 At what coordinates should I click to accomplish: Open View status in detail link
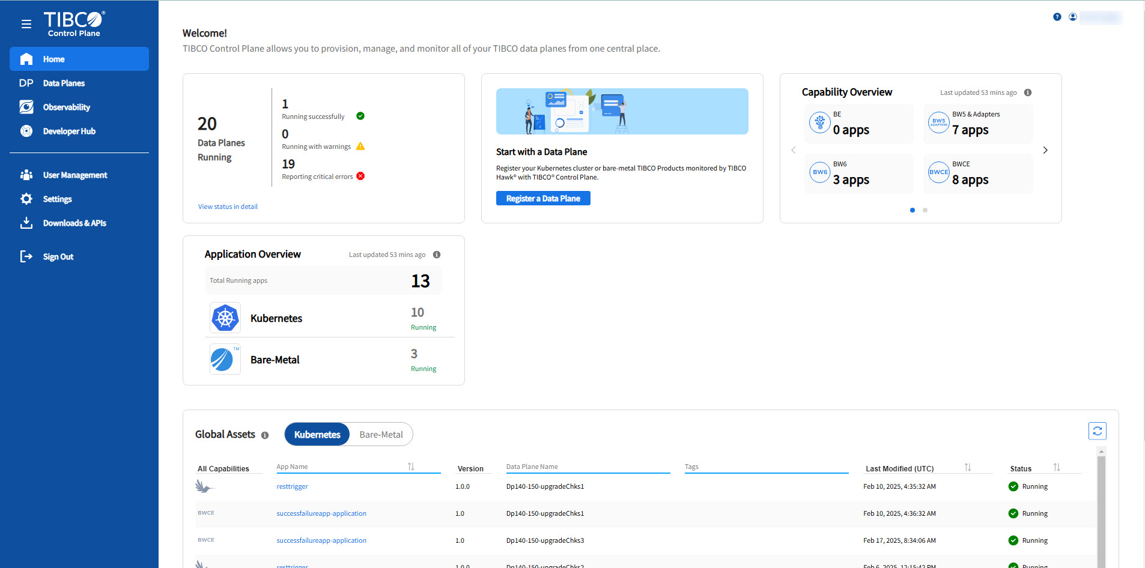[x=228, y=207]
